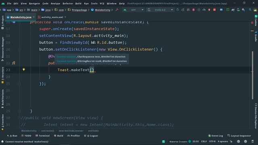258x145 pixels.
Task: Click the yellow lightbulb quick-fix icon
Action: click(24, 70)
